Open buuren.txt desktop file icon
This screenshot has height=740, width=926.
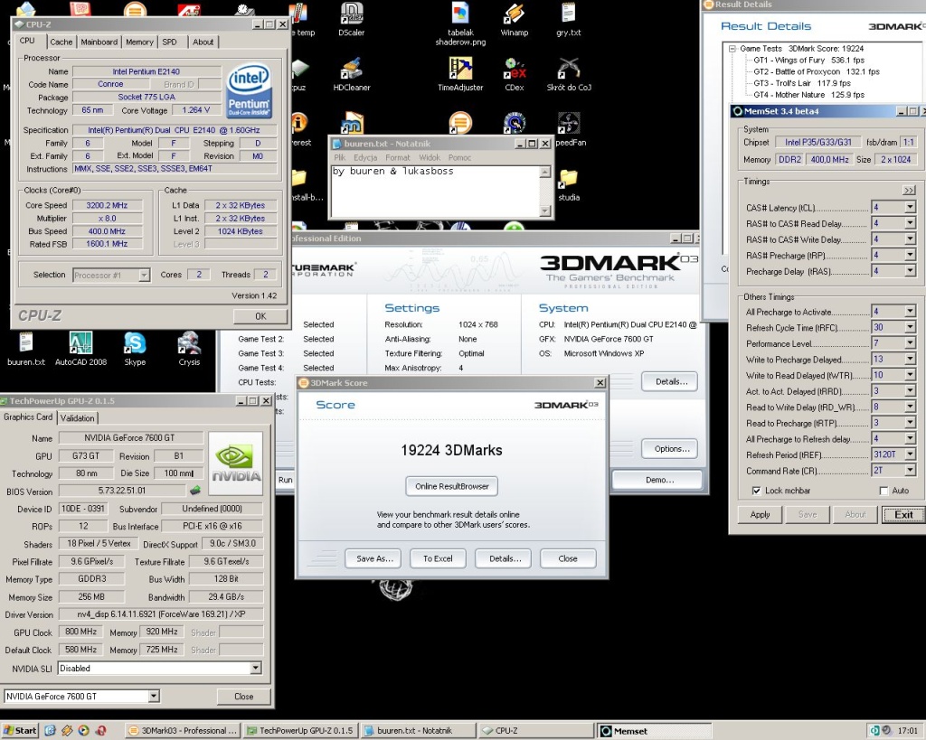click(25, 348)
